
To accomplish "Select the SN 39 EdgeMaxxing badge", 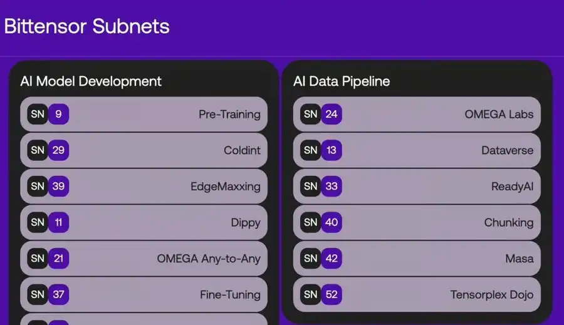I will coord(48,186).
